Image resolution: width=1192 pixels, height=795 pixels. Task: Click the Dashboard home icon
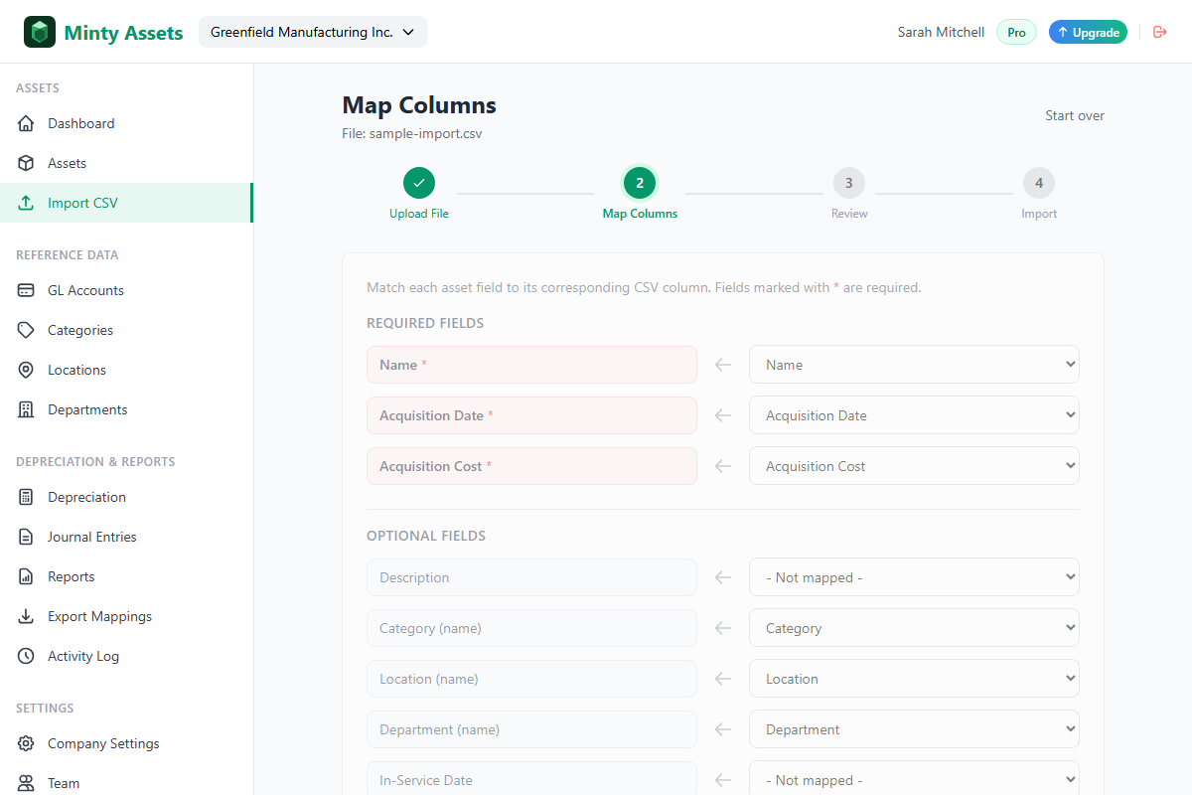(x=27, y=123)
